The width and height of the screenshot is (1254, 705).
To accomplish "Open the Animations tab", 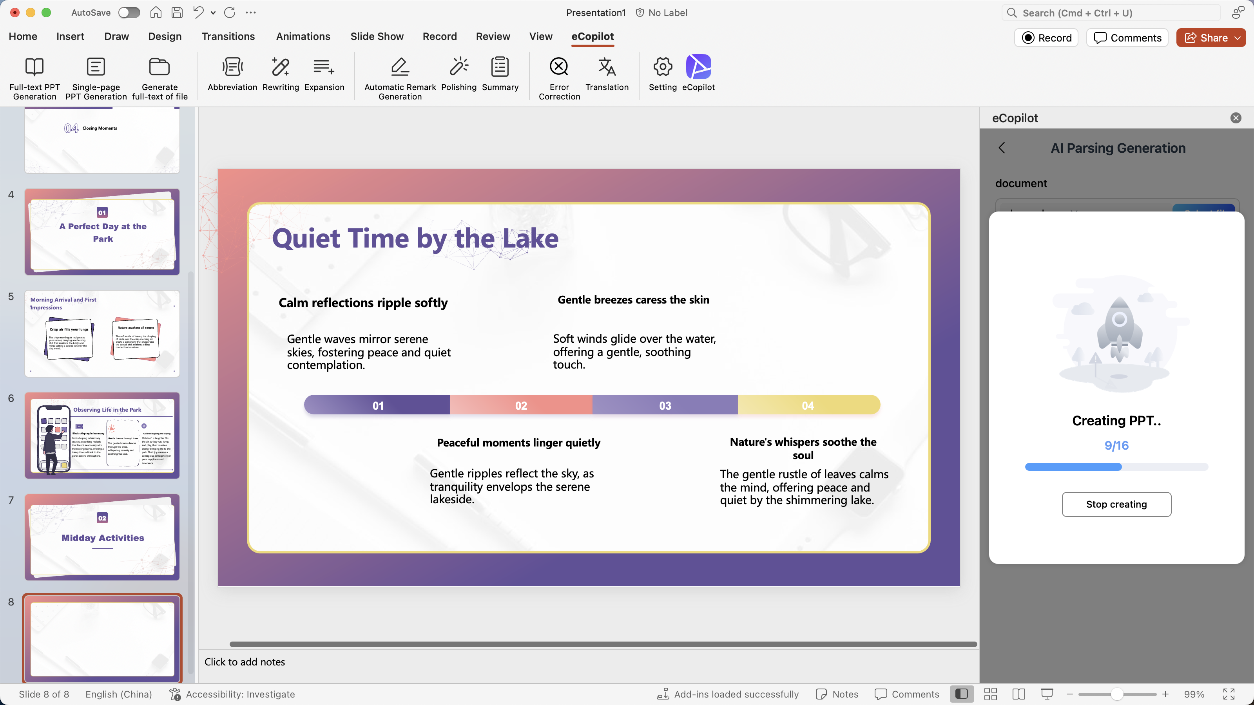I will [x=303, y=36].
